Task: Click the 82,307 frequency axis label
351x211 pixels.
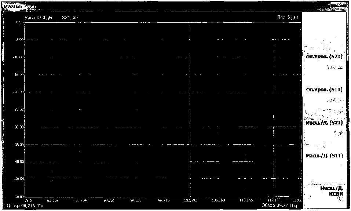Action: pos(53,200)
